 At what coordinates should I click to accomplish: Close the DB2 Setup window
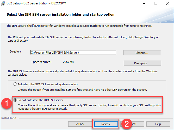[x=168, y=3]
